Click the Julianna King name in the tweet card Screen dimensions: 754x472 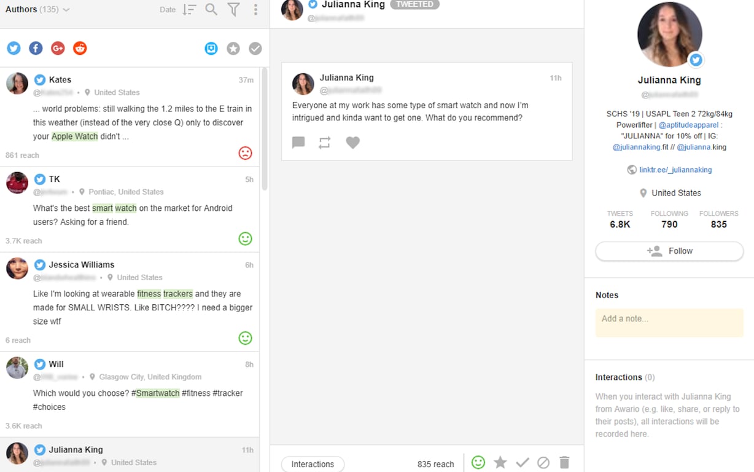346,77
